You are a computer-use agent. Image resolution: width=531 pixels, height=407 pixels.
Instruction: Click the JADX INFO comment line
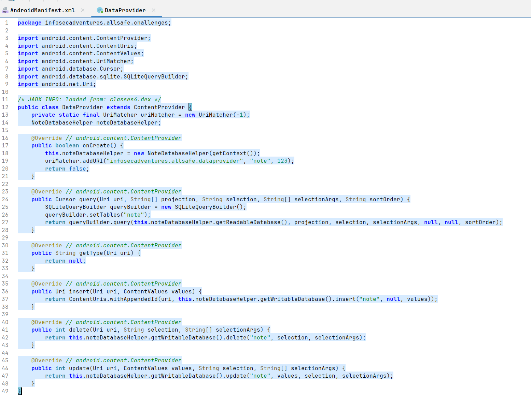[89, 99]
